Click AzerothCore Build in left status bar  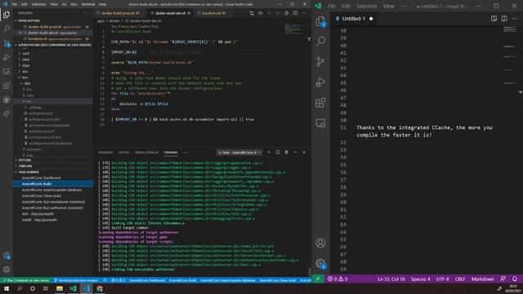point(182,280)
